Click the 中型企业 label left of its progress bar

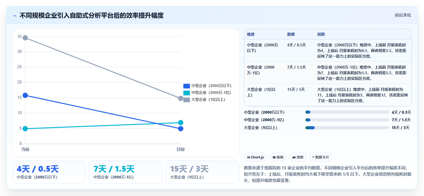264,120
